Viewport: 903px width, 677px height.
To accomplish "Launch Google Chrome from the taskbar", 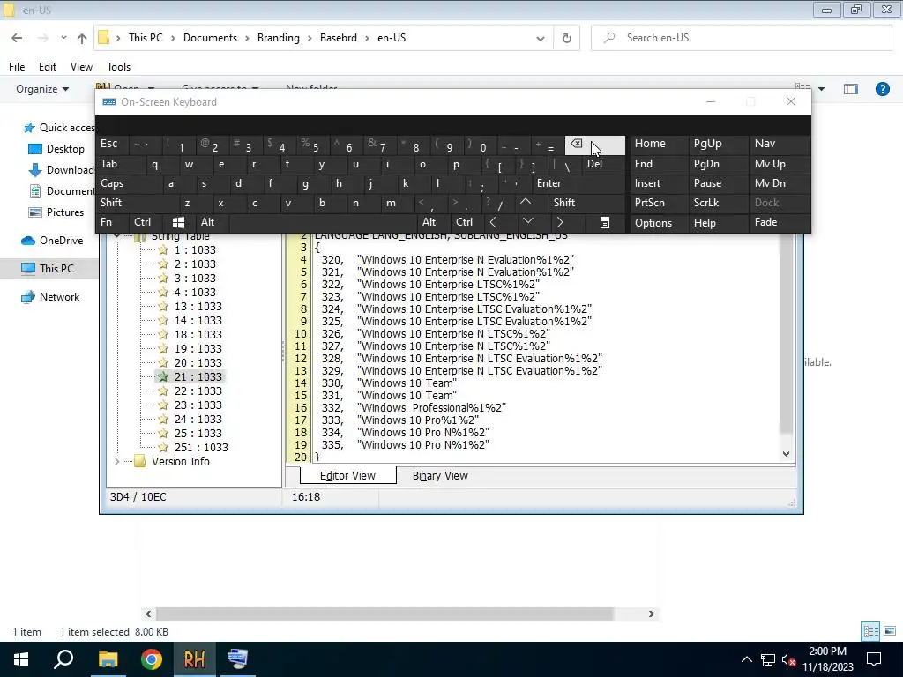I will coord(152,659).
